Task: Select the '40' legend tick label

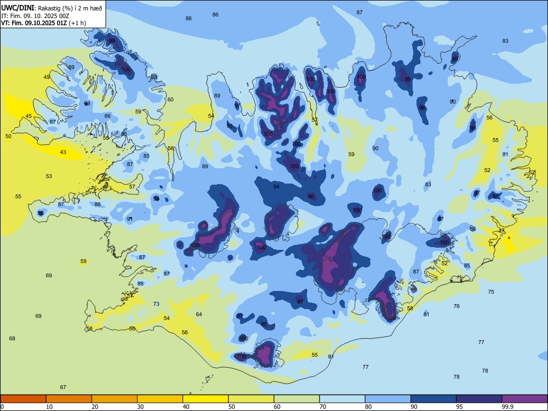Action: (186, 407)
